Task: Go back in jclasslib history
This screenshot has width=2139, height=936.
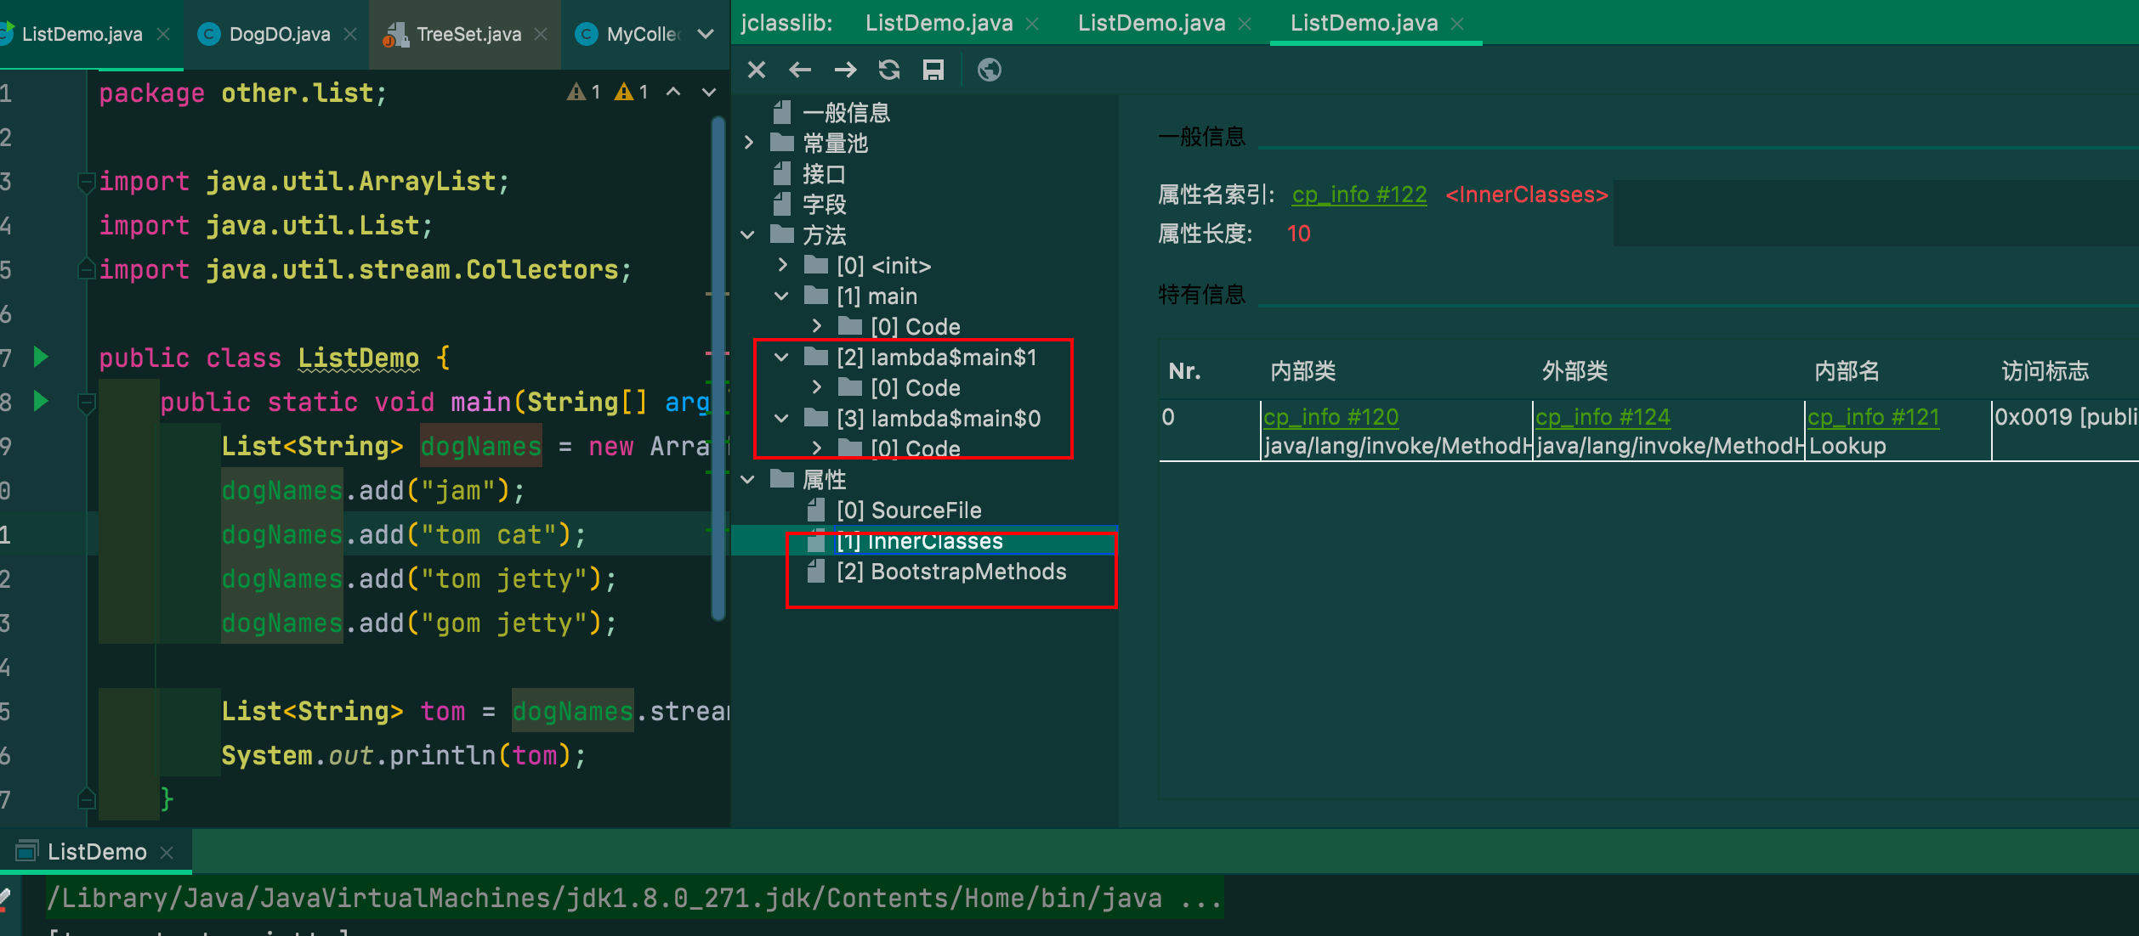Action: coord(800,70)
